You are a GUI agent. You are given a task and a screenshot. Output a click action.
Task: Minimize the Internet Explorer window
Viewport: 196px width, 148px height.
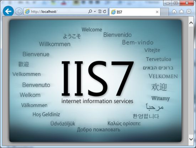point(167,3)
